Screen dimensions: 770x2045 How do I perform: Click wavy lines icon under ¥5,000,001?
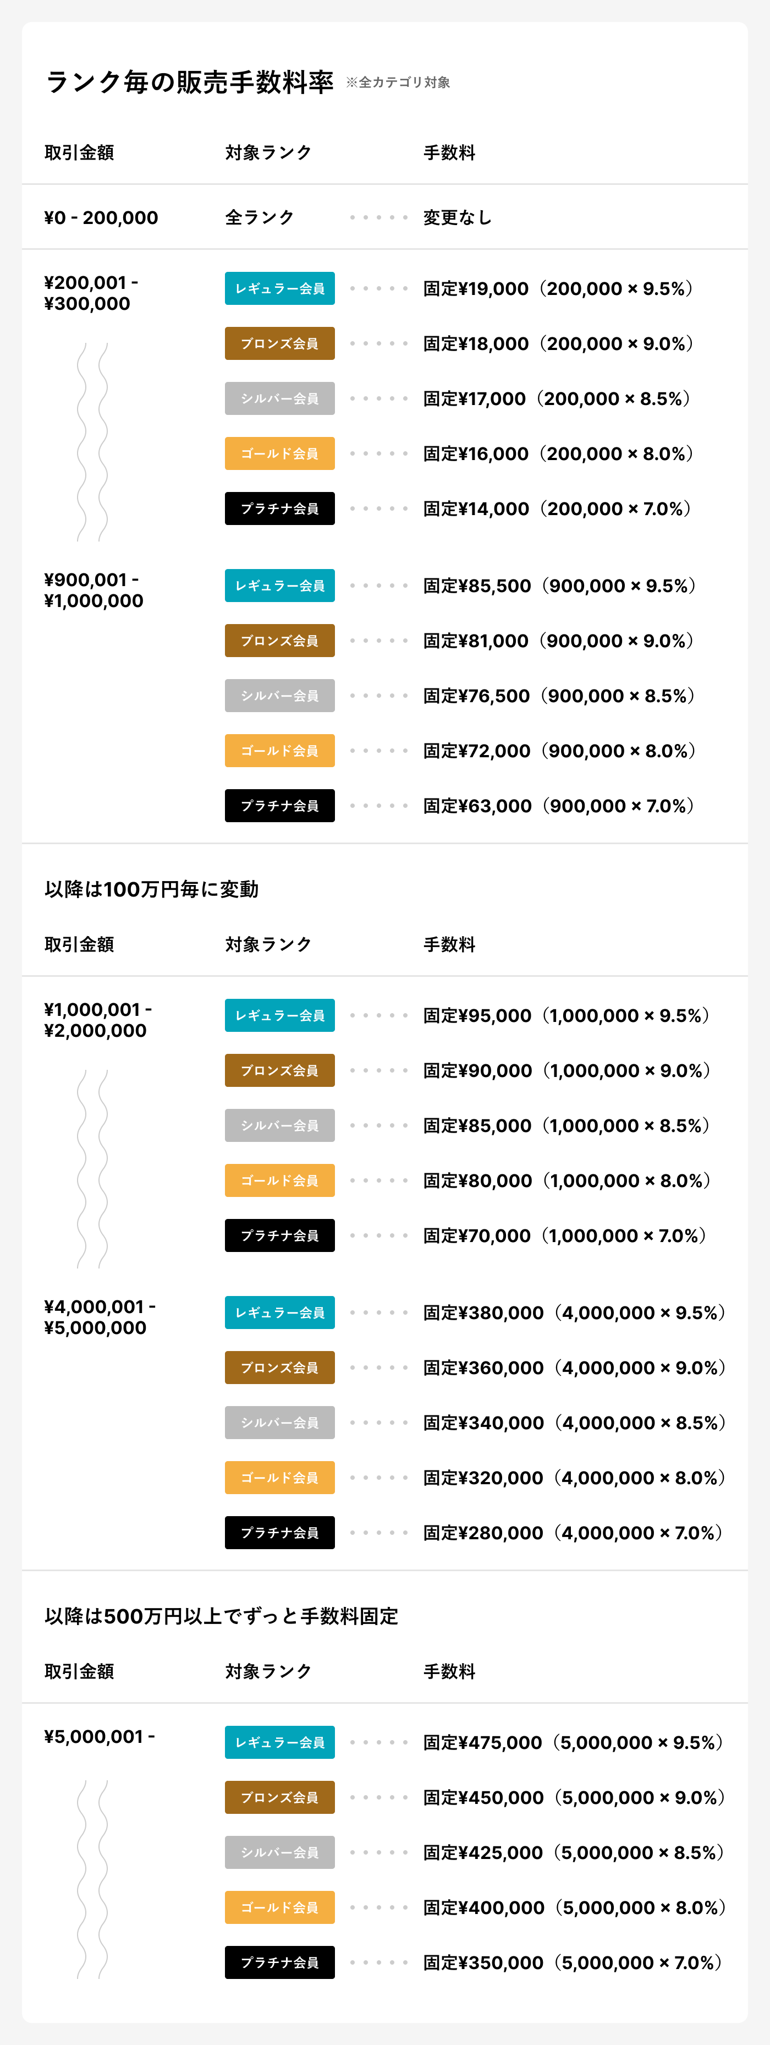tap(92, 1879)
